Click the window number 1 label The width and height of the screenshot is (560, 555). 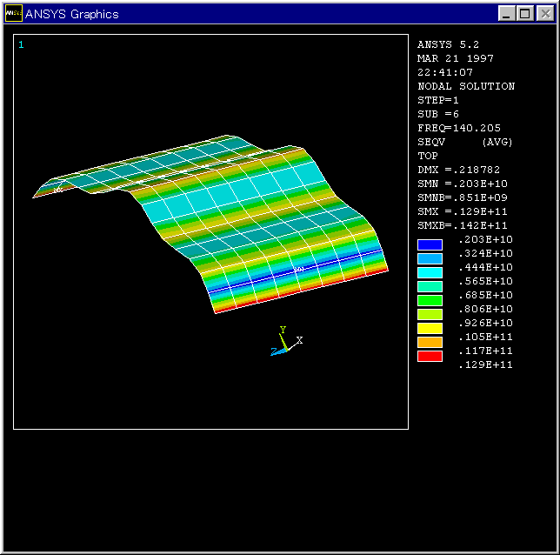click(x=21, y=44)
